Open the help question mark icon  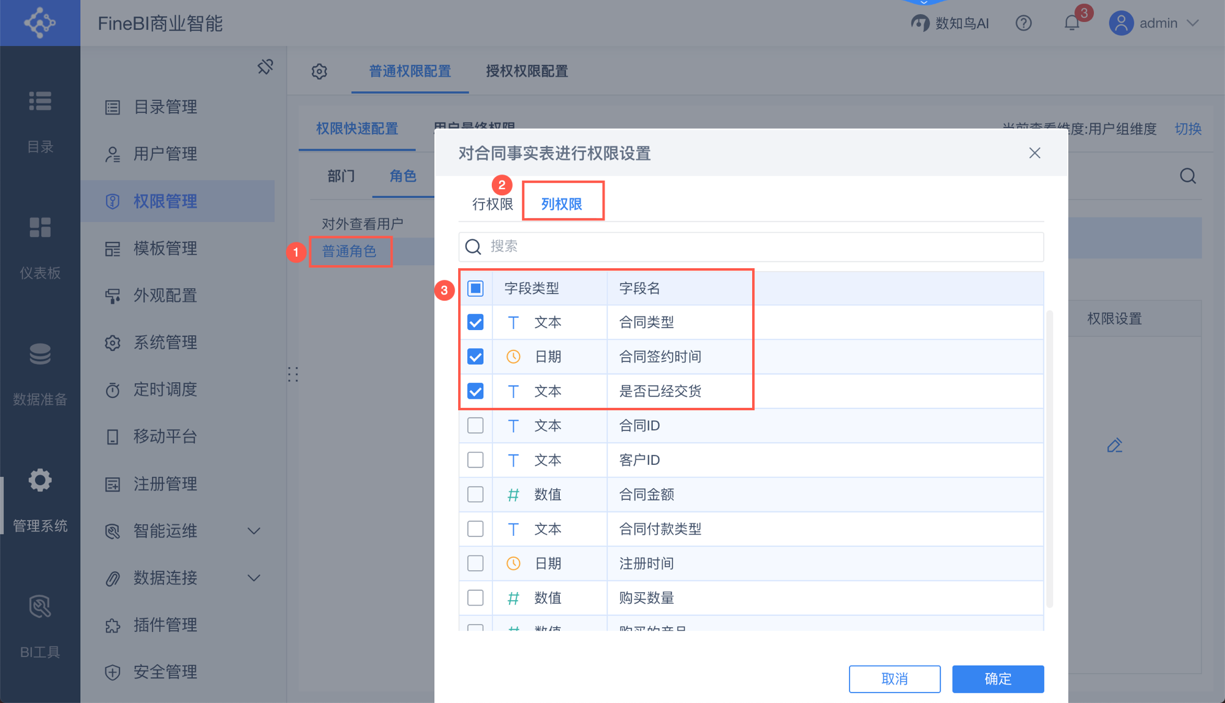point(1023,23)
